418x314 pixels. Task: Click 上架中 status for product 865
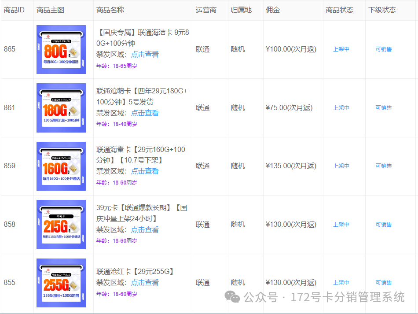[341, 49]
